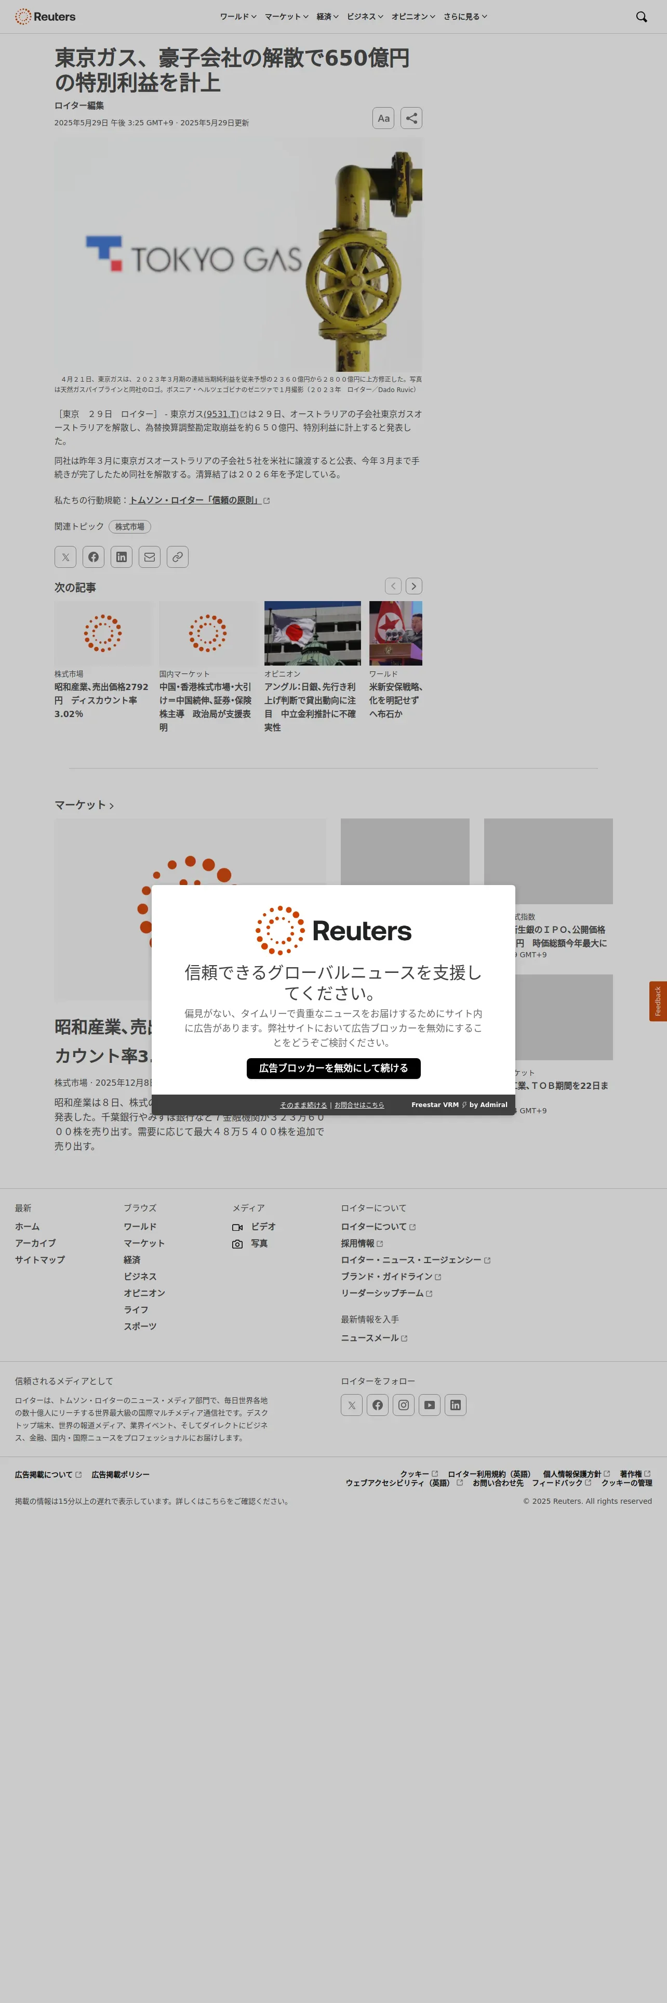Open the 9531.T stock link
This screenshot has width=667, height=2003.
(x=225, y=414)
